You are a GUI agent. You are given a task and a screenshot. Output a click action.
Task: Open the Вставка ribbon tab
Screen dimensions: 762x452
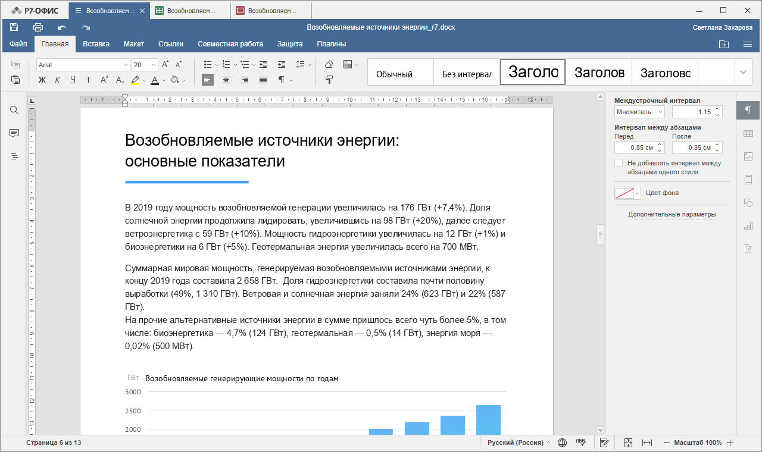(96, 44)
